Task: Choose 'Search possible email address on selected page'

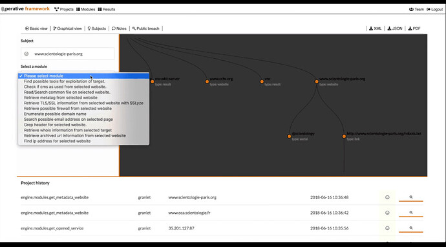Action: point(83,119)
